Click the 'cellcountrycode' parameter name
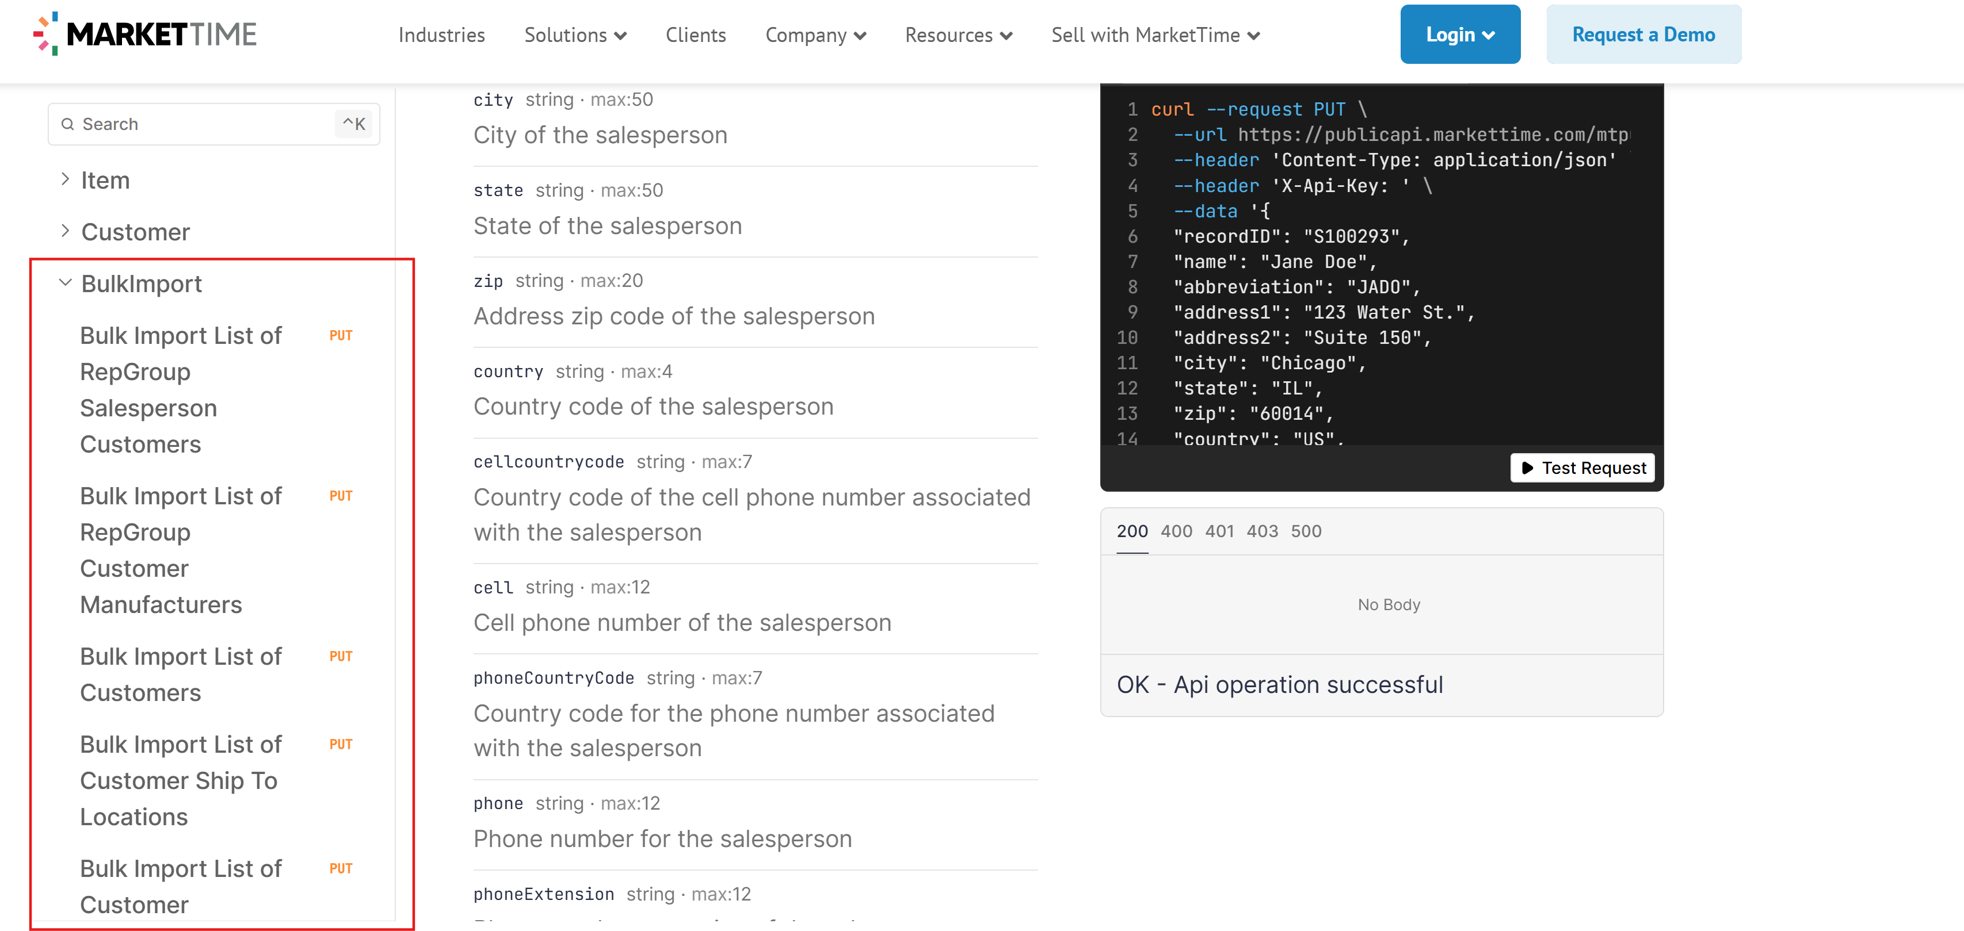This screenshot has height=931, width=1964. click(x=549, y=462)
